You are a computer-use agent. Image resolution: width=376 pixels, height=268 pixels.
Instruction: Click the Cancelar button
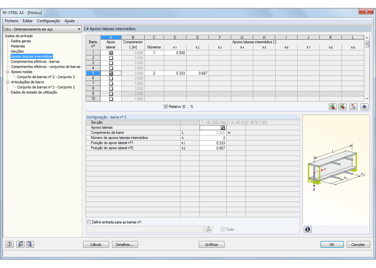click(358, 244)
